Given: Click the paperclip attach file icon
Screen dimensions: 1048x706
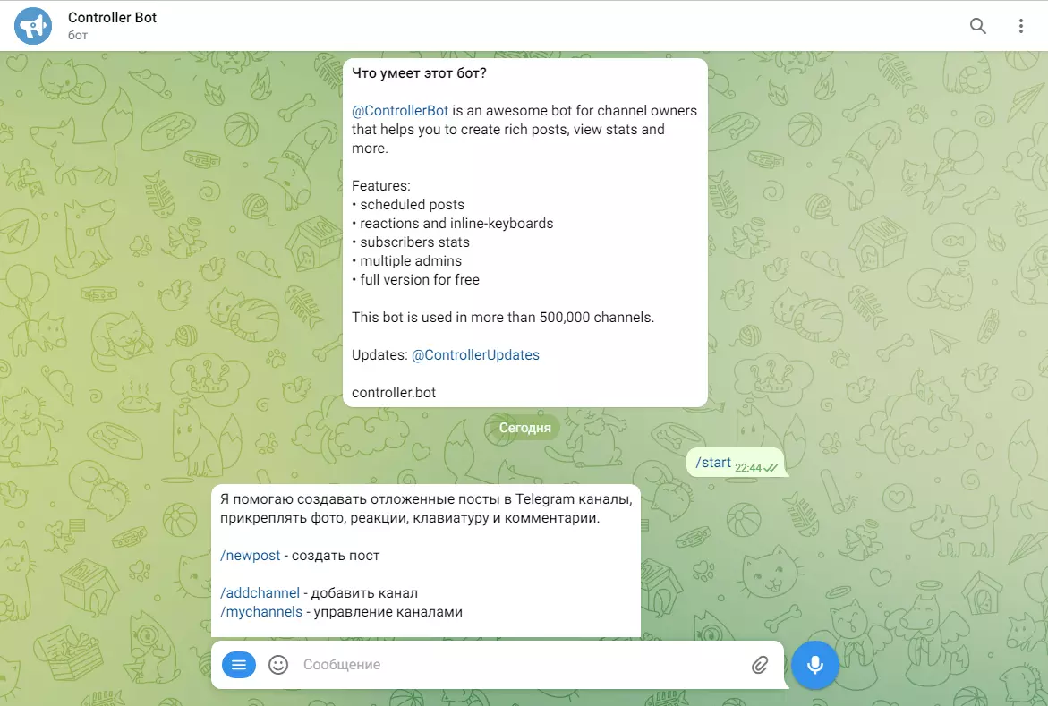Looking at the screenshot, I should 760,665.
